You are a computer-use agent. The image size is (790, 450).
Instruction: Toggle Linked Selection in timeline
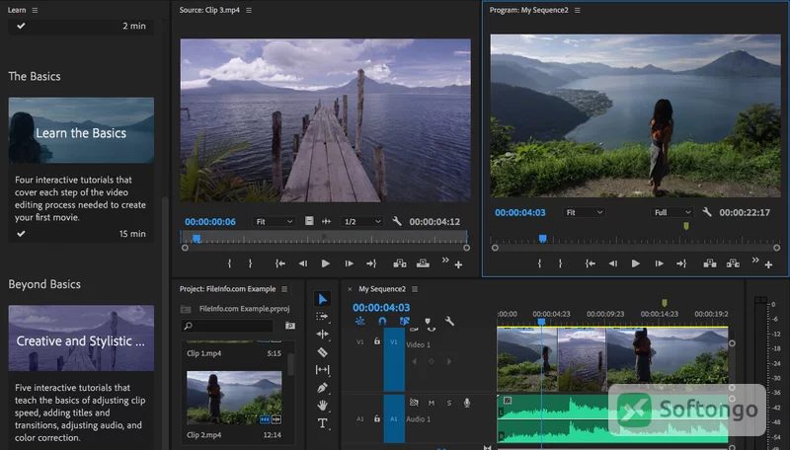(405, 321)
